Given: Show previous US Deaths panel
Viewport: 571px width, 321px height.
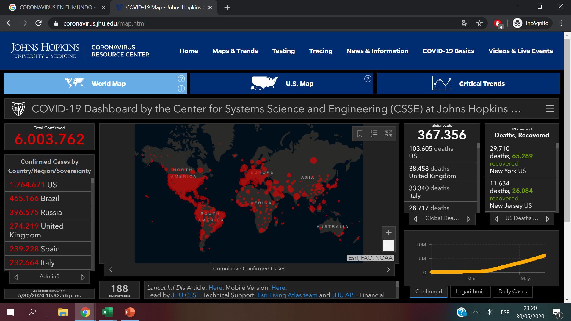Looking at the screenshot, I should pos(496,219).
